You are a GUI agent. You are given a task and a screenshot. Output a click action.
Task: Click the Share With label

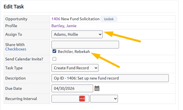pos(15,45)
